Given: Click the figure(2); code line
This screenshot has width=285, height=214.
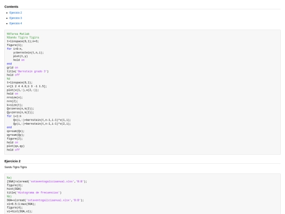Looking at the screenshot, I should tap(15, 138).
